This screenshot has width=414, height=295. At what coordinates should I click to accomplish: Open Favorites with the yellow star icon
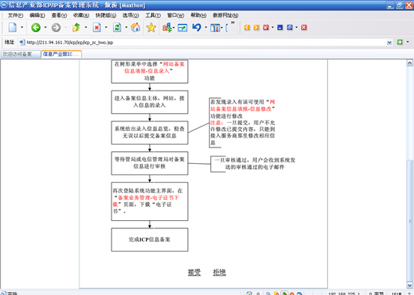point(151,28)
